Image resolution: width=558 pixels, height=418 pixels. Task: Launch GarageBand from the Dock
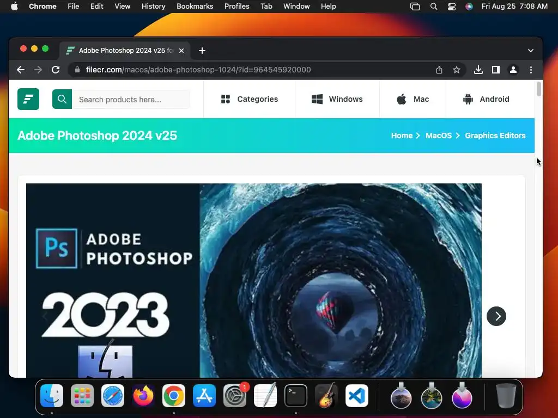[x=326, y=396]
